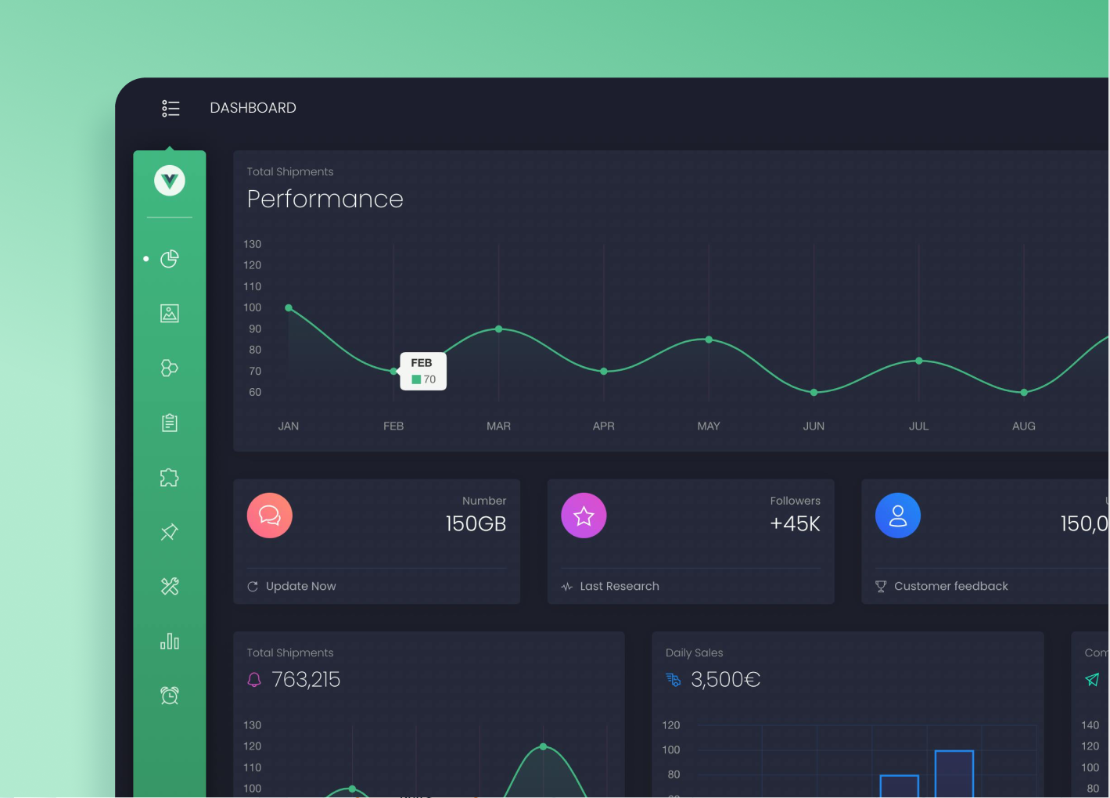Open the image gallery sidebar icon
The image size is (1110, 798).
click(170, 313)
